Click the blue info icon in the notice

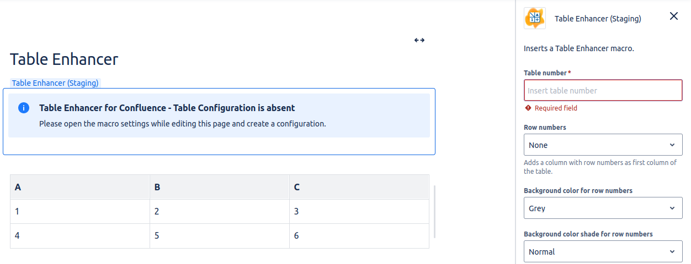point(24,108)
